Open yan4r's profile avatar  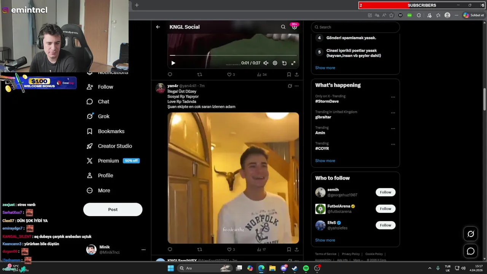click(x=160, y=88)
